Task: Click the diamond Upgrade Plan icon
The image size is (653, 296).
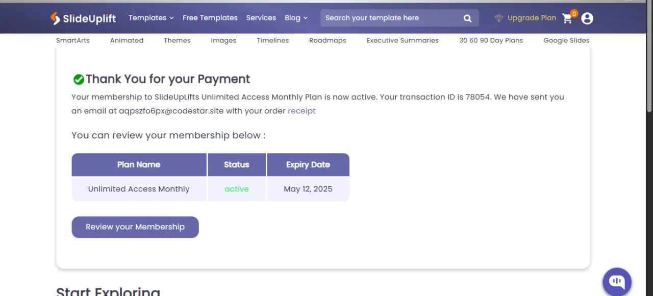Action: click(499, 18)
